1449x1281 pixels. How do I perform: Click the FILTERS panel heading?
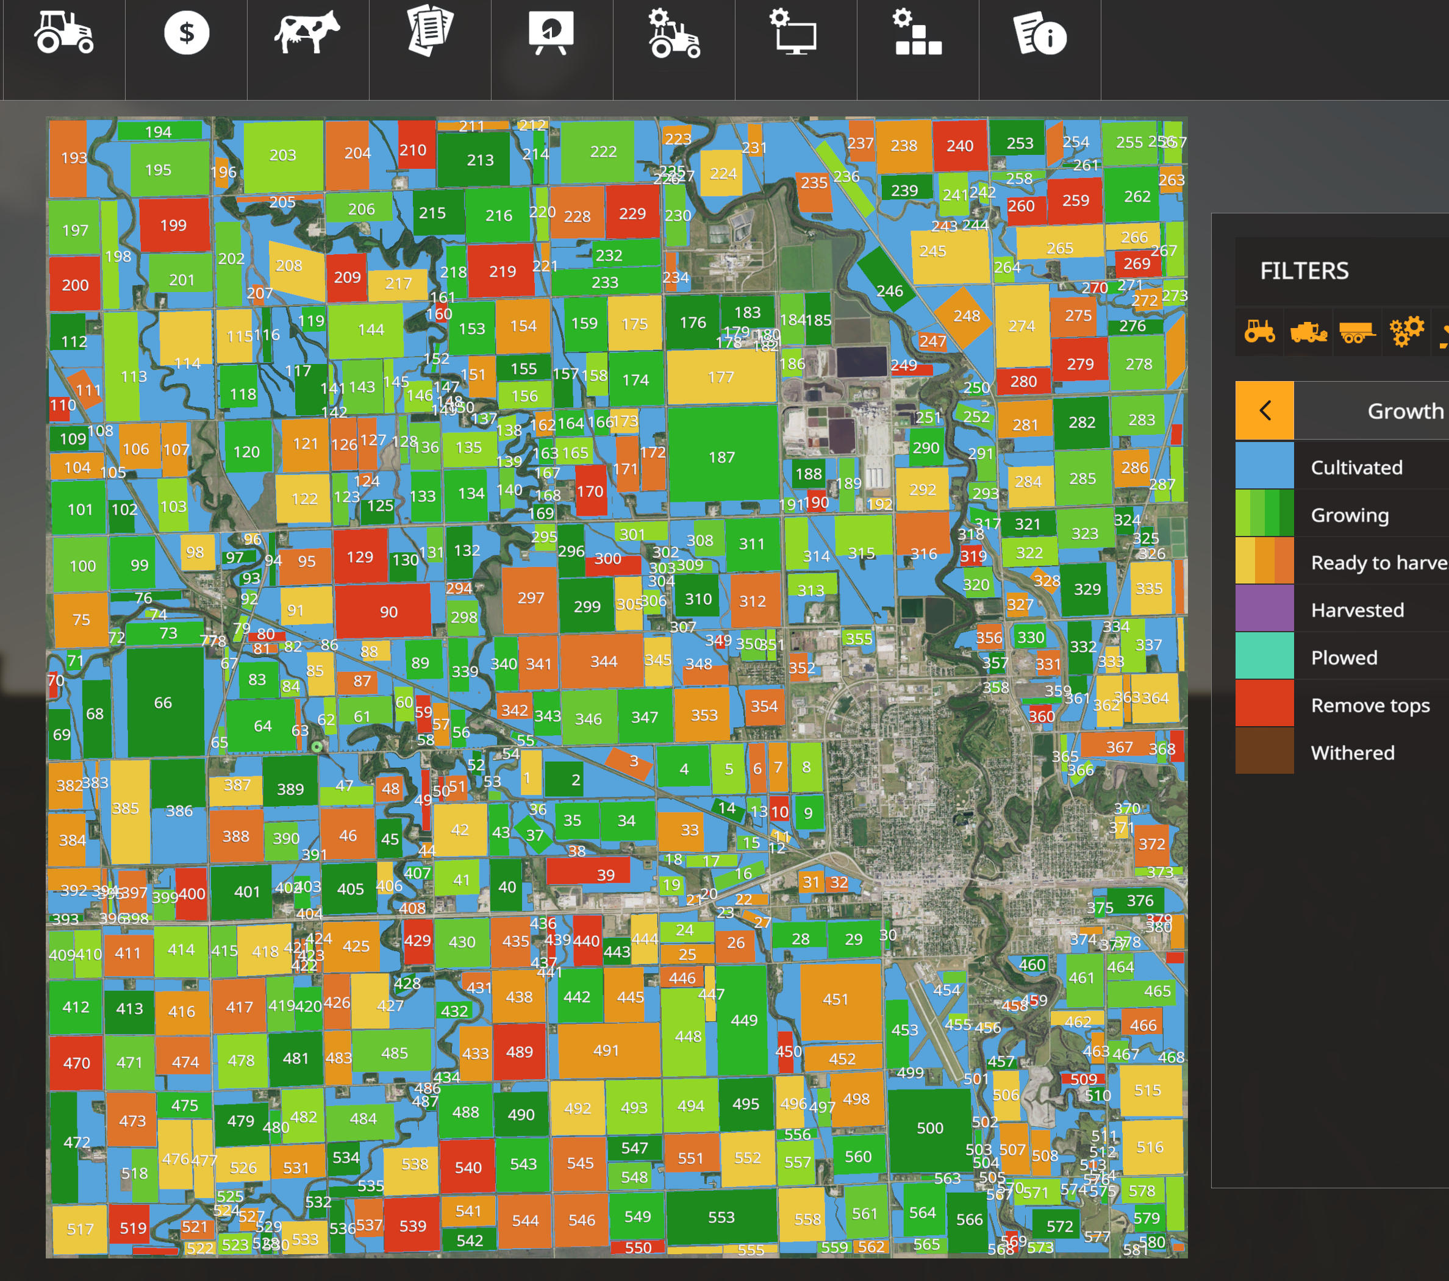point(1304,271)
